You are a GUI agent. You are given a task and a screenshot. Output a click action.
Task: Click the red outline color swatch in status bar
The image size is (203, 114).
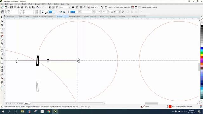click(x=170, y=107)
